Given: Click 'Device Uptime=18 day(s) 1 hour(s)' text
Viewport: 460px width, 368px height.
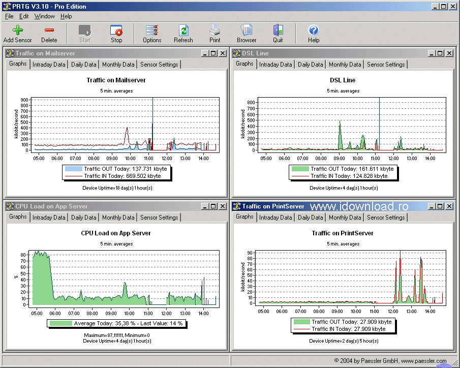Looking at the screenshot, I should [117, 188].
